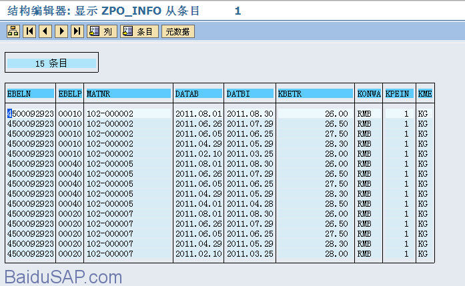Screen dimensions: 465x286
Task: Go to next entry with right arrow
Action: click(61, 31)
